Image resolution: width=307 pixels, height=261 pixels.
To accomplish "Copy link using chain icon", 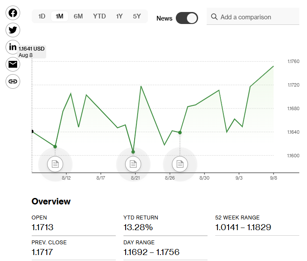I will coord(13,81).
